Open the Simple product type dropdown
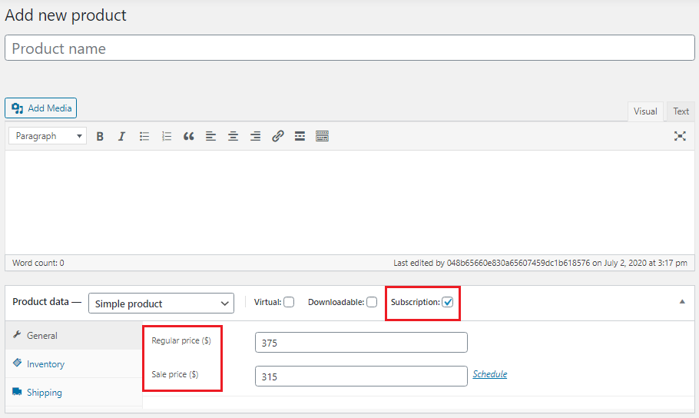Screen dimensions: 699x418 (x=161, y=304)
